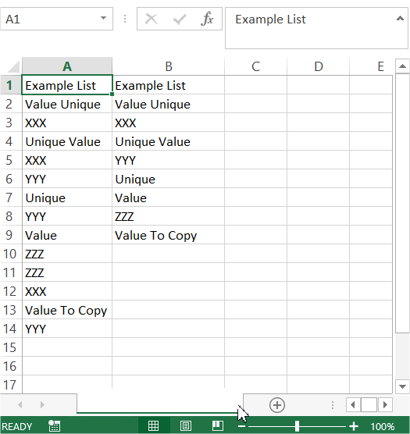
Task: Select column E header
Action: click(371, 66)
